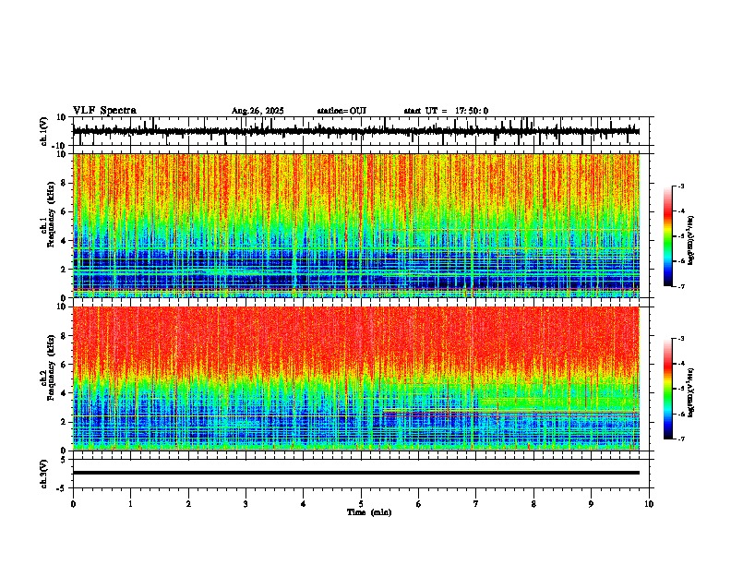Click time axis tick label "2"
This screenshot has width=731, height=565.
[188, 504]
